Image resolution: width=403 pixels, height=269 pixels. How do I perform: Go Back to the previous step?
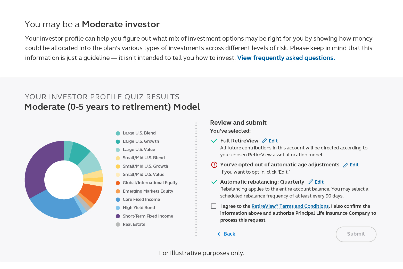[x=228, y=234]
